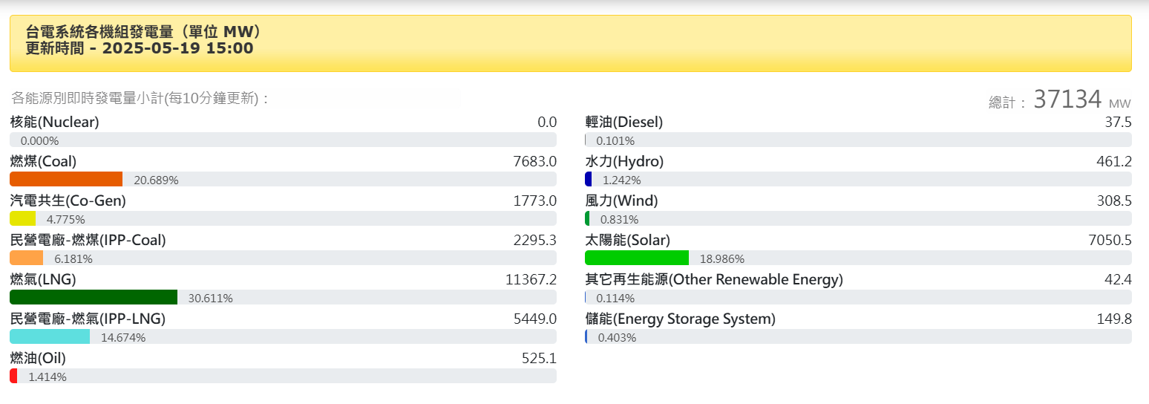The width and height of the screenshot is (1149, 404).
Task: Click the red Oil bar
Action: tap(13, 376)
